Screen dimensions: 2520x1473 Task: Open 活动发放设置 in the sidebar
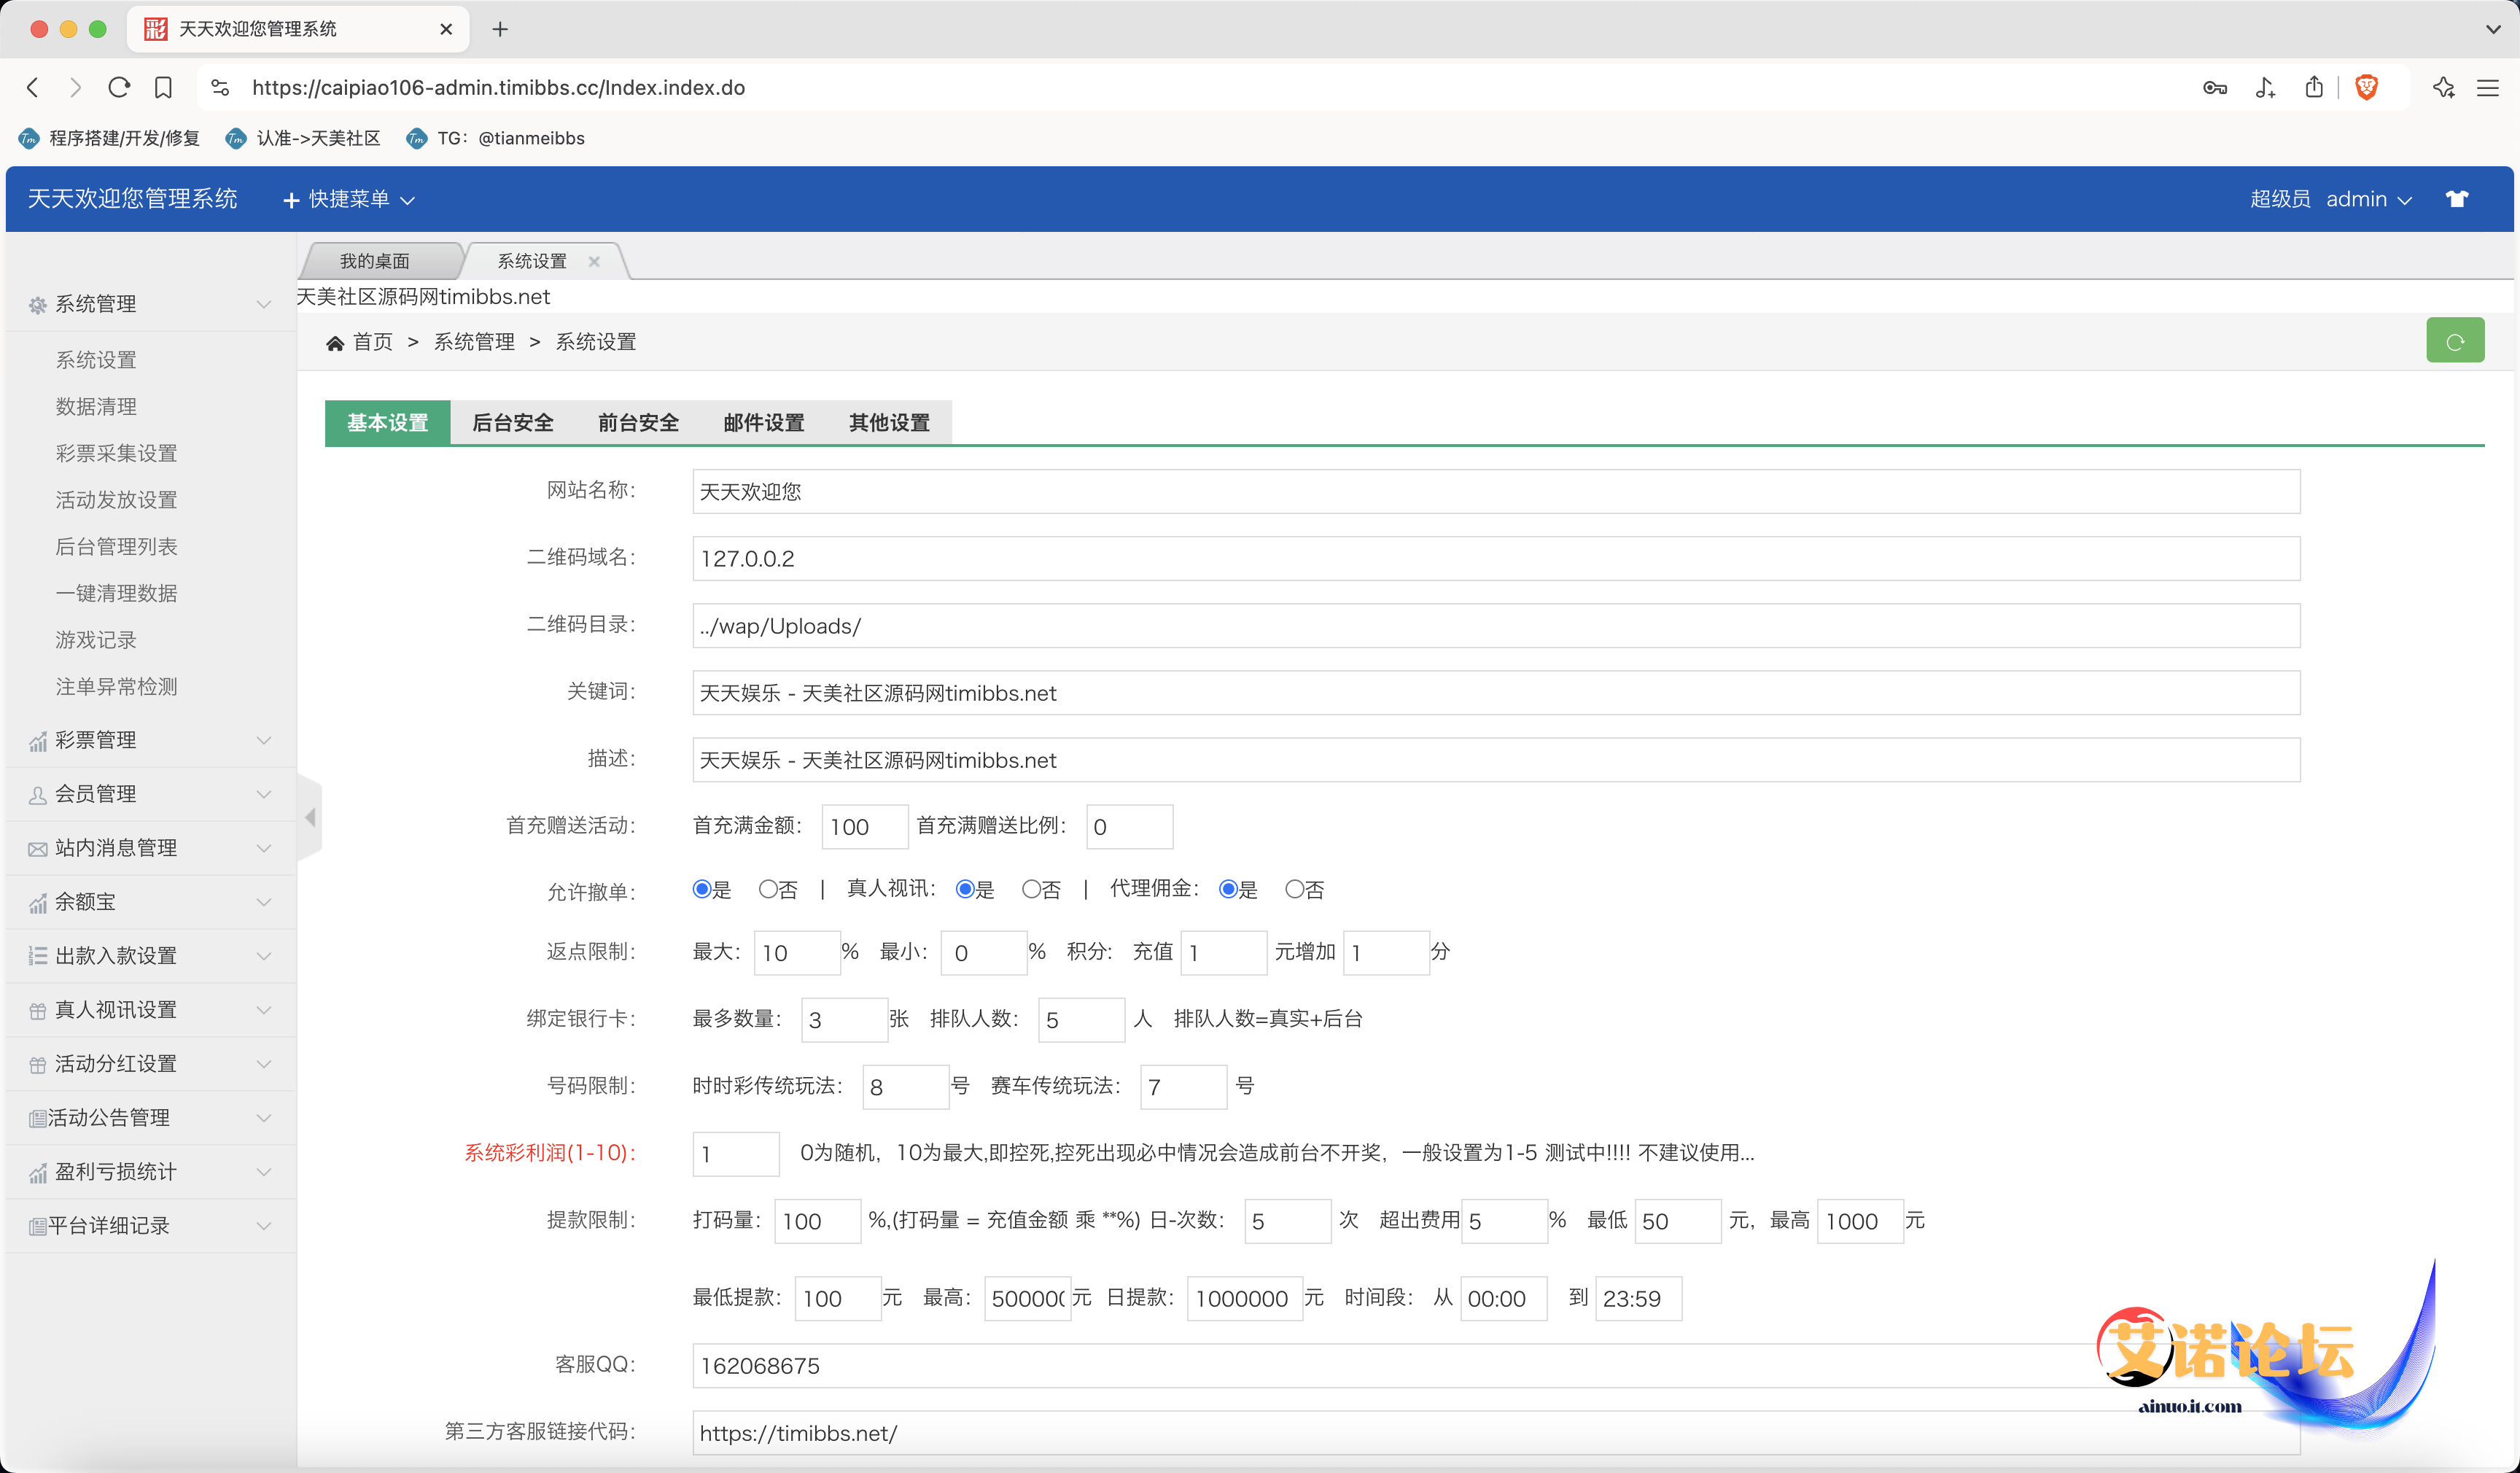(x=116, y=500)
